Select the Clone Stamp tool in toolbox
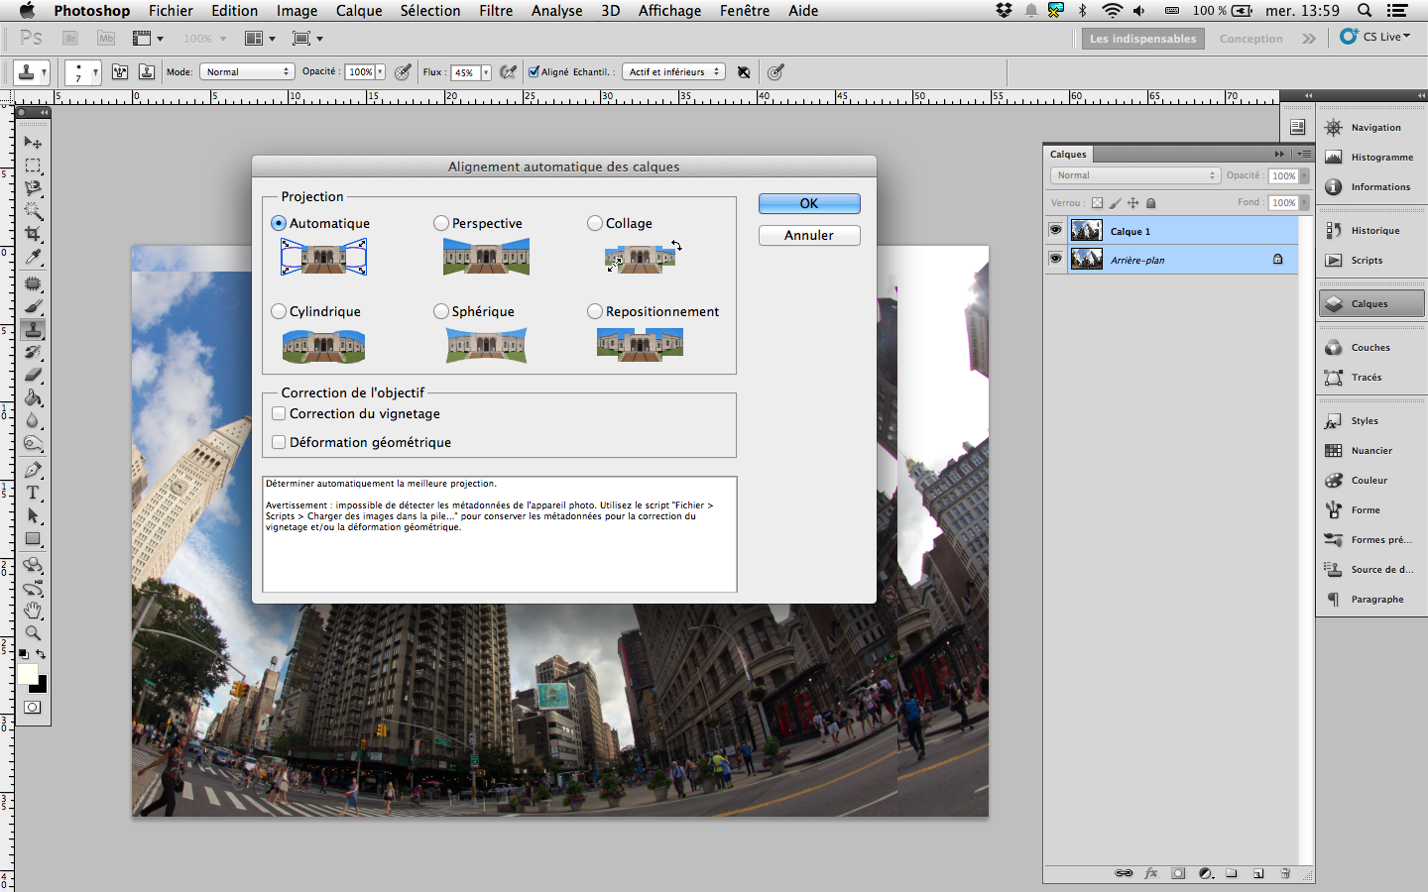Image resolution: width=1428 pixels, height=892 pixels. coord(33,330)
